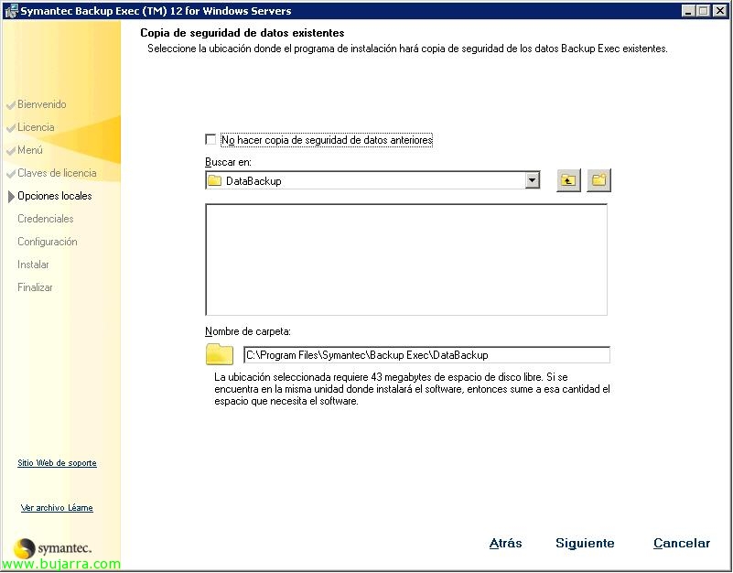Click the Buscar en label
The height and width of the screenshot is (573, 733).
click(x=228, y=162)
